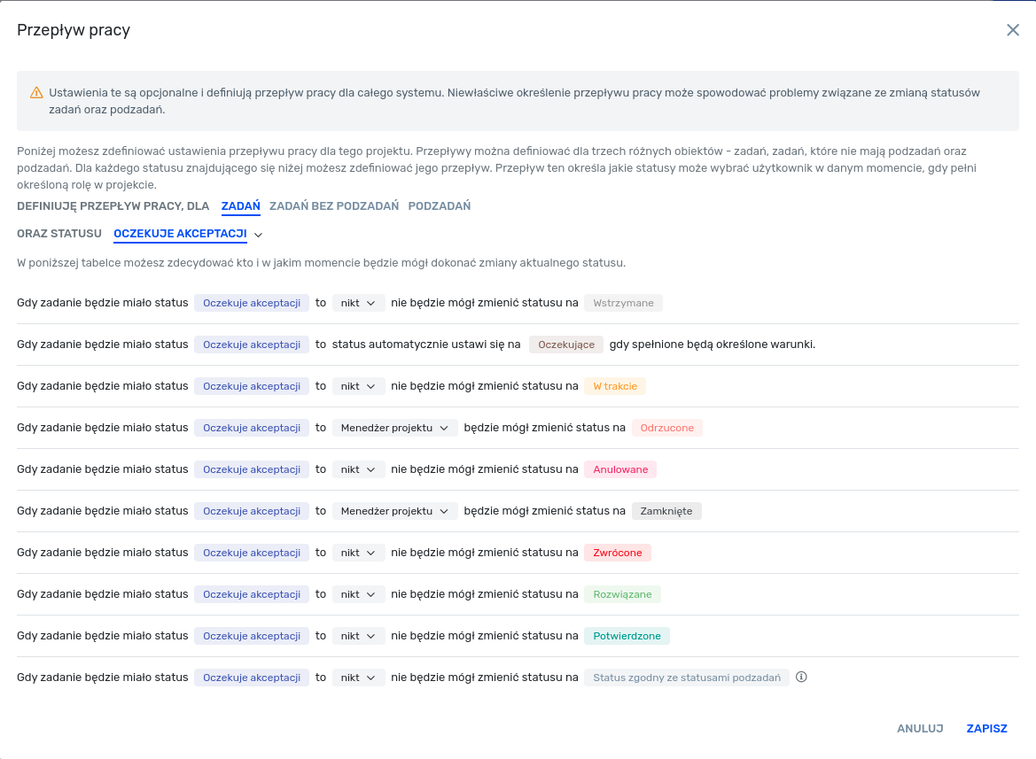Image resolution: width=1036 pixels, height=759 pixels.
Task: Switch to the PODZADAŃ tab
Action: (440, 206)
